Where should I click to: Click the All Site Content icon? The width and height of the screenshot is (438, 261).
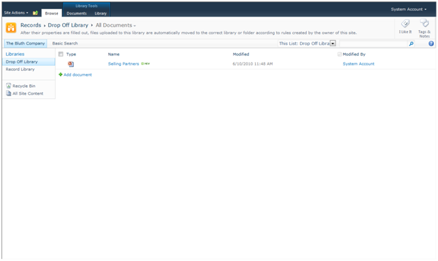[8, 93]
